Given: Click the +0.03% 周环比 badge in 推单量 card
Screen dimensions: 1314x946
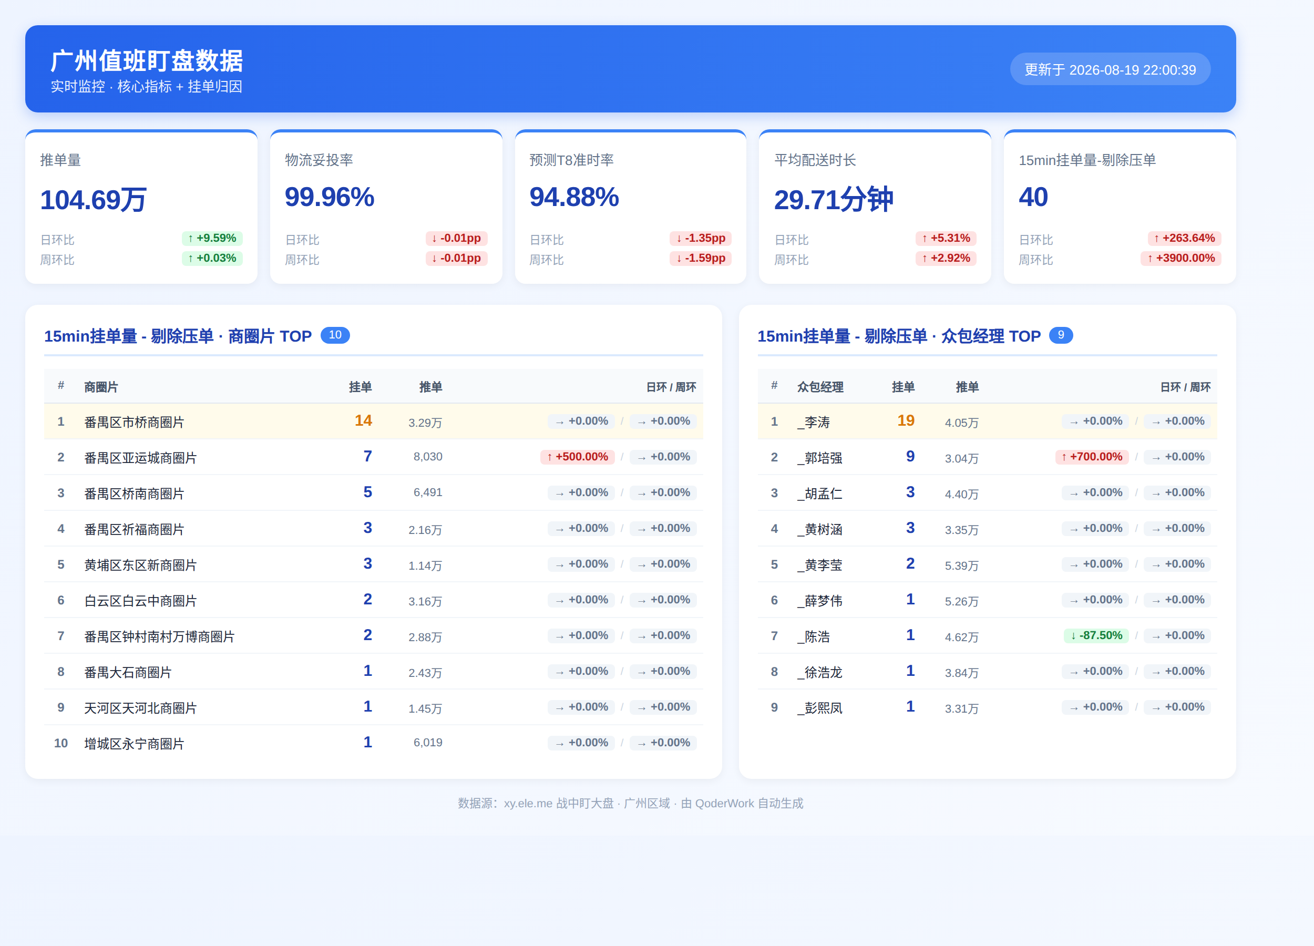Looking at the screenshot, I should (x=212, y=258).
